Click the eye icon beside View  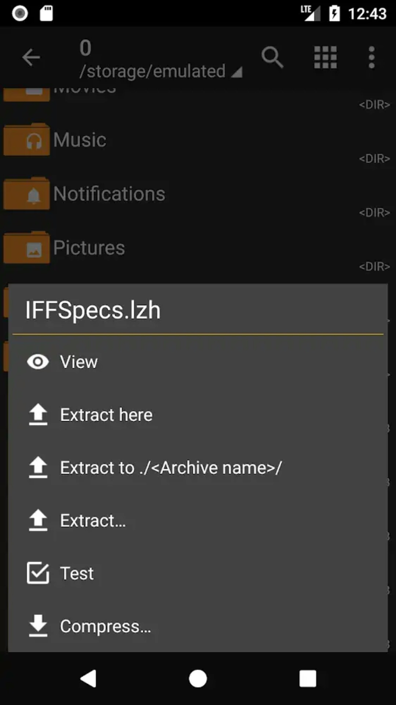coord(38,362)
